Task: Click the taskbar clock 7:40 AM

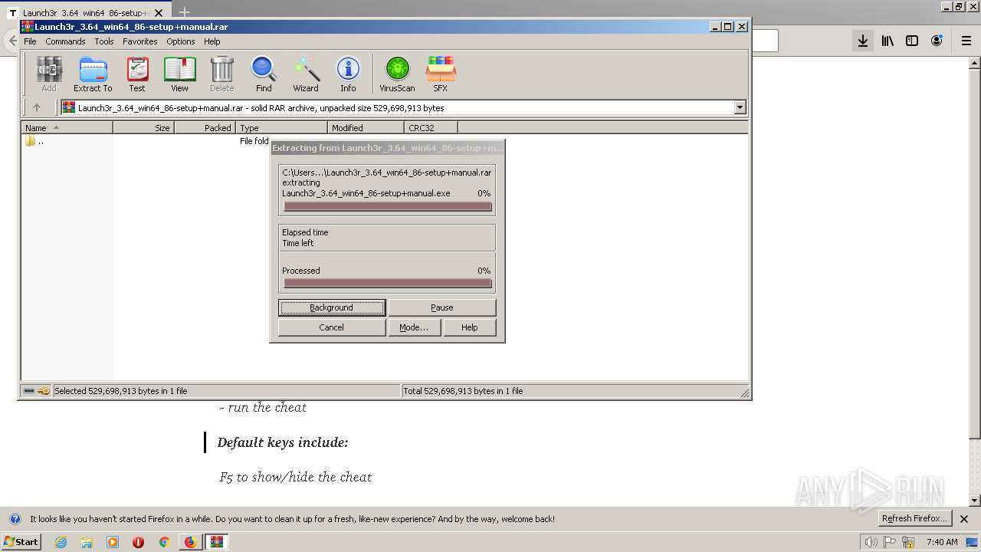Action: click(x=942, y=542)
